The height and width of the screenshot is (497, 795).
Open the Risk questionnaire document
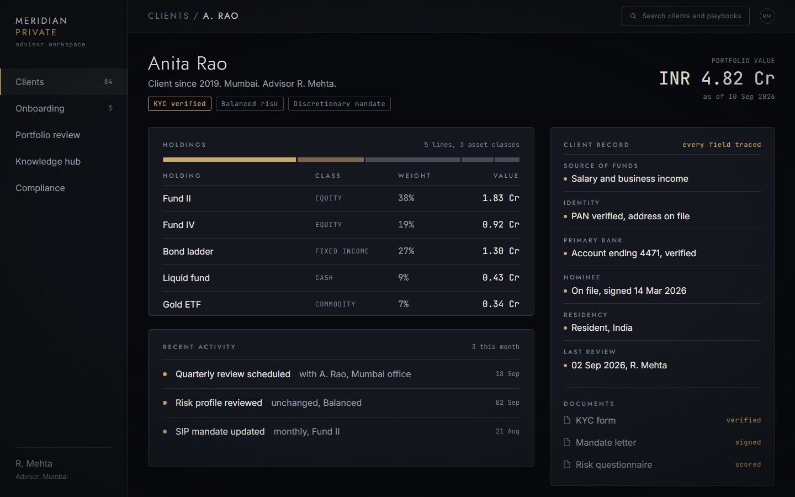click(662, 464)
